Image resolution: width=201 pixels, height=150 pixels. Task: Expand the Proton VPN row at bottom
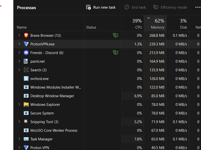click(19, 147)
